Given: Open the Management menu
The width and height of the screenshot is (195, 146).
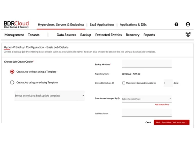Looking at the screenshot, I should (14, 35).
